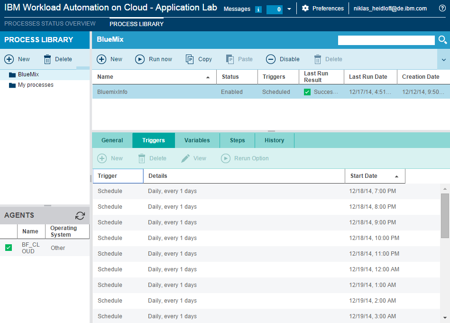The height and width of the screenshot is (323, 450).
Task: Click the Paste icon in BlueMix toolbar
Action: click(230, 59)
